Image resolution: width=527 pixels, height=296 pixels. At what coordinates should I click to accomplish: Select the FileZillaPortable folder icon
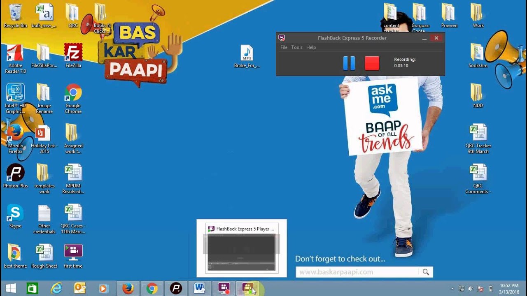[44, 56]
